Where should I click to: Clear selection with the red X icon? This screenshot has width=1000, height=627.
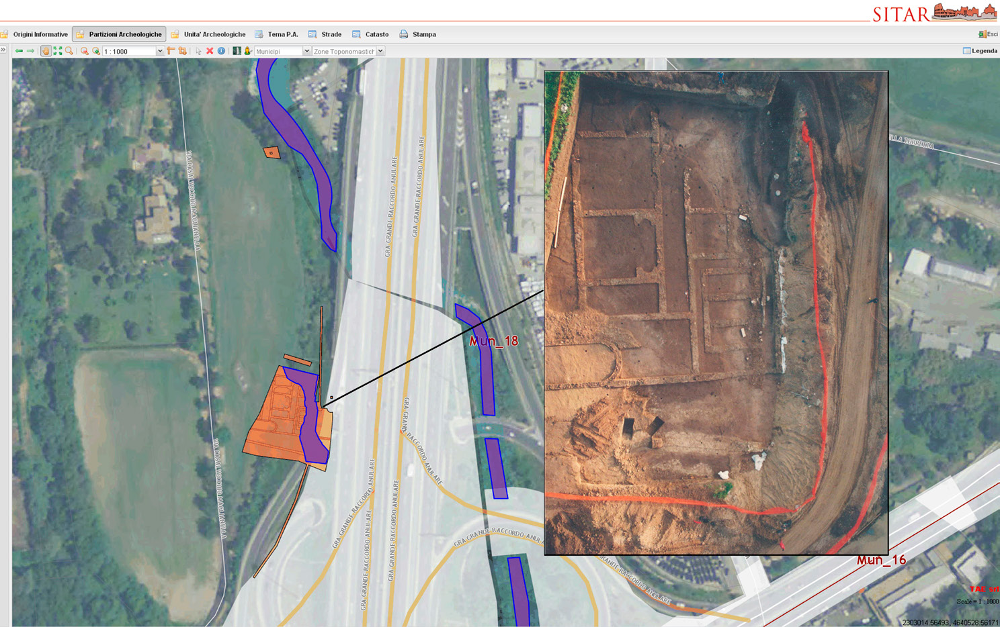pyautogui.click(x=210, y=51)
